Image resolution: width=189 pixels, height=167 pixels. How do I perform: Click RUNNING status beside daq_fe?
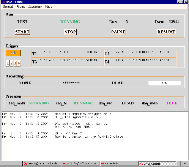pyautogui.click(x=83, y=103)
